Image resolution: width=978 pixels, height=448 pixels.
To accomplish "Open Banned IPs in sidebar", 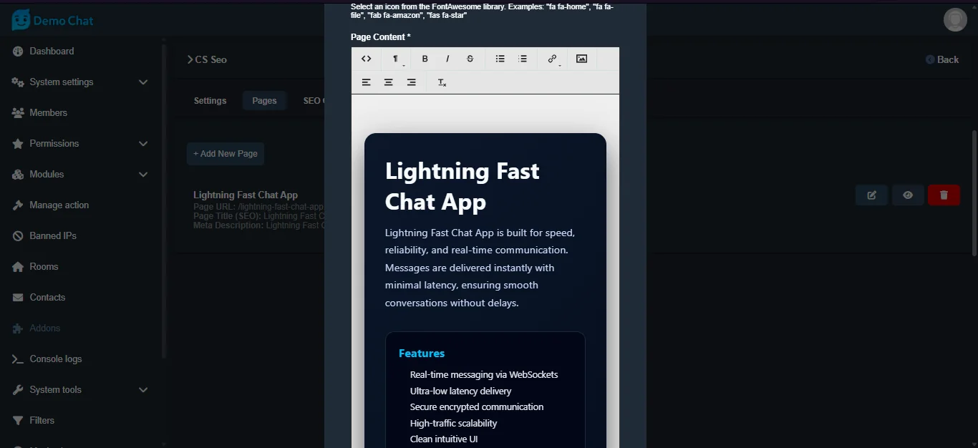I will pos(53,236).
